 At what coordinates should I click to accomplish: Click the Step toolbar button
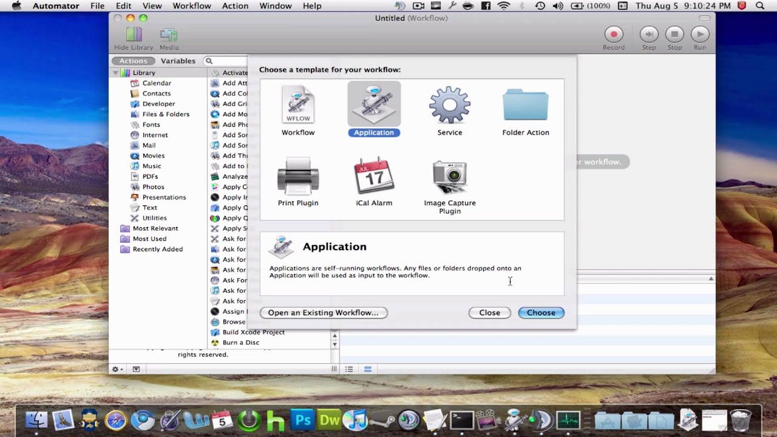(649, 35)
